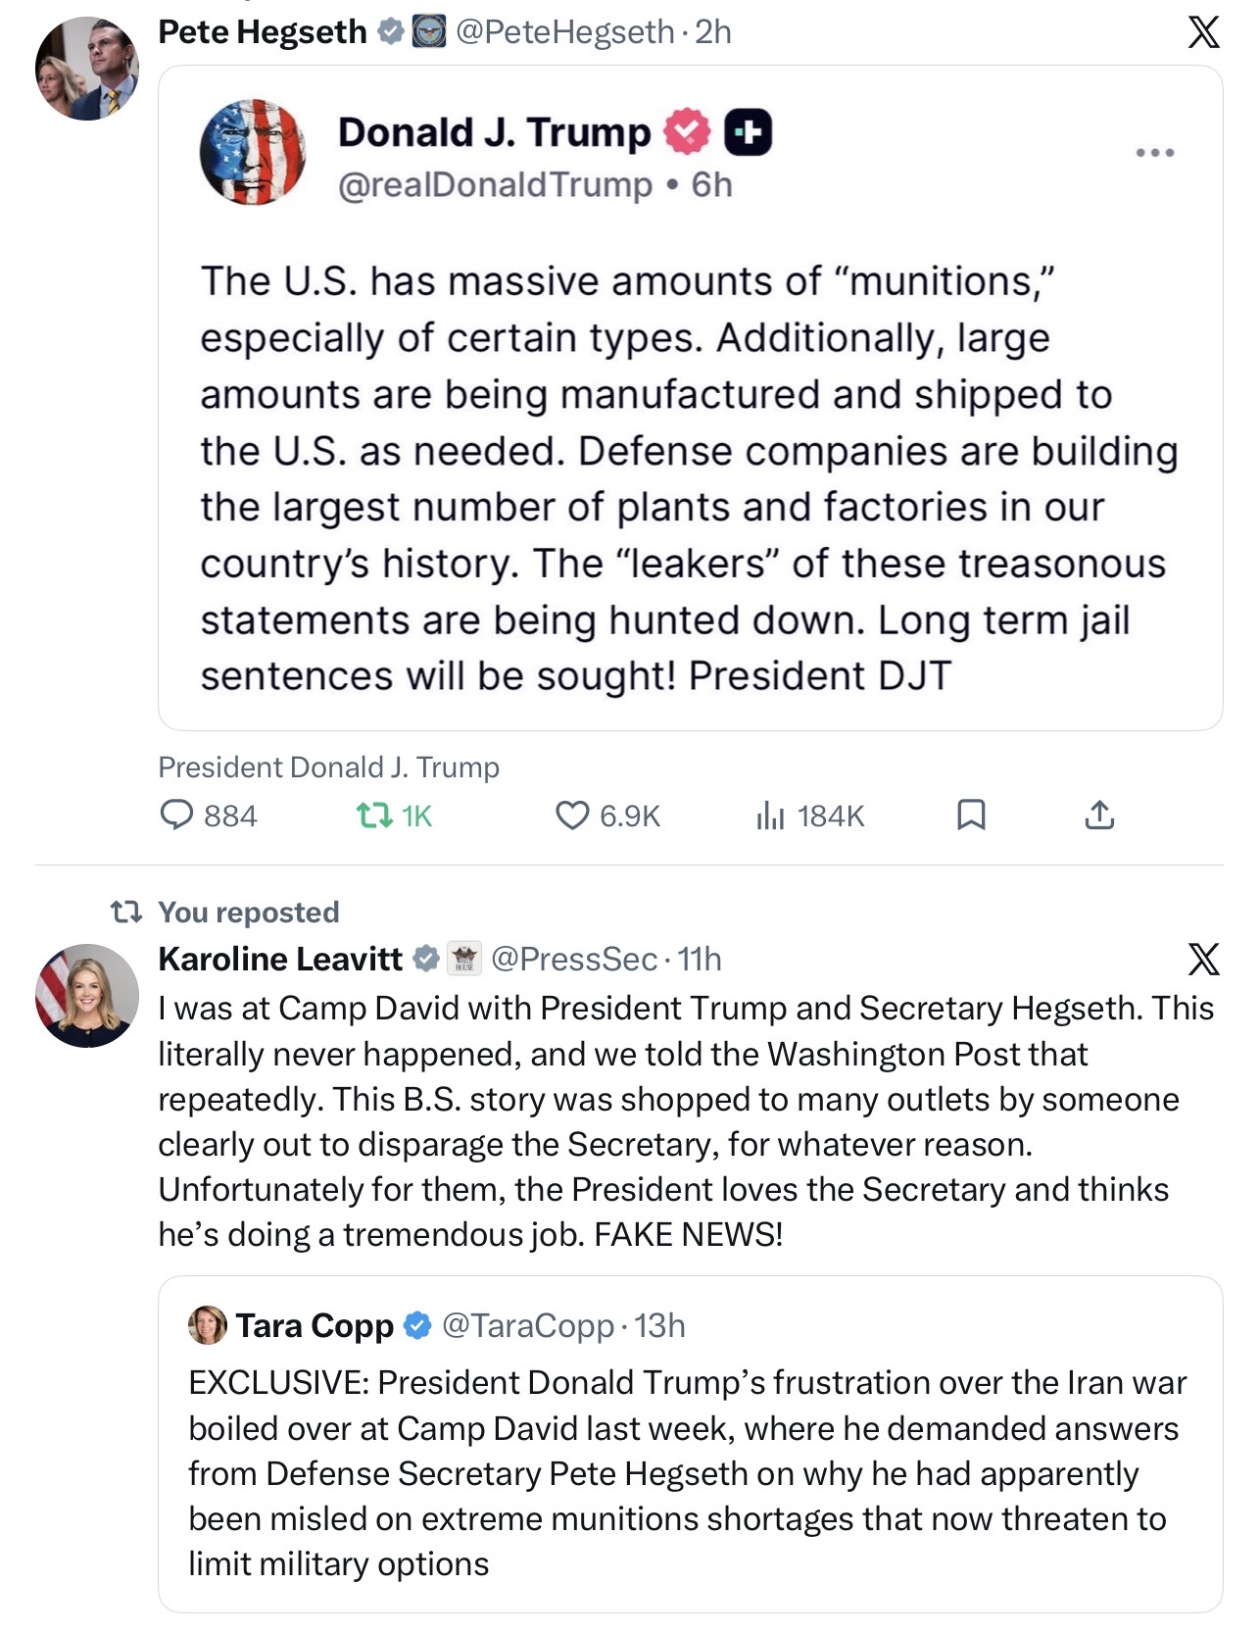Screen dimensions: 1260x1634
Task: Tap the Donald J. Trump flag avatar
Action: tap(253, 152)
